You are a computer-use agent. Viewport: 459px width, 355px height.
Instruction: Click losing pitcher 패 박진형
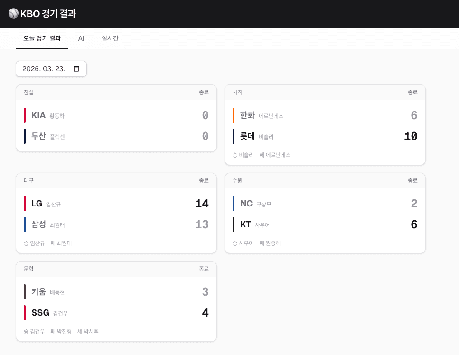click(x=61, y=331)
